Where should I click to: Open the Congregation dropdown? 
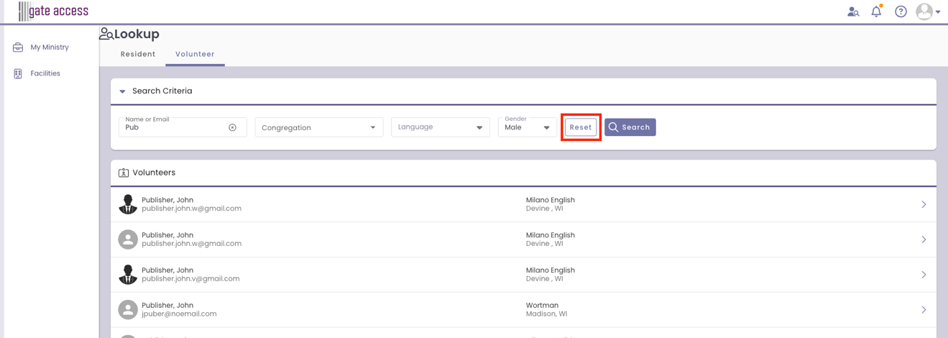coord(319,127)
